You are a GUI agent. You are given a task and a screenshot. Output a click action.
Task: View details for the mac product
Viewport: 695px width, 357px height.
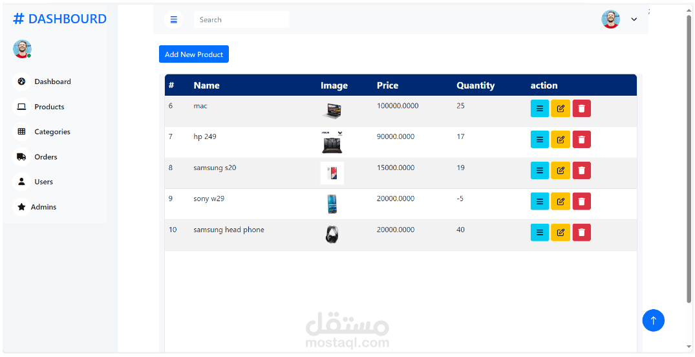click(x=539, y=108)
